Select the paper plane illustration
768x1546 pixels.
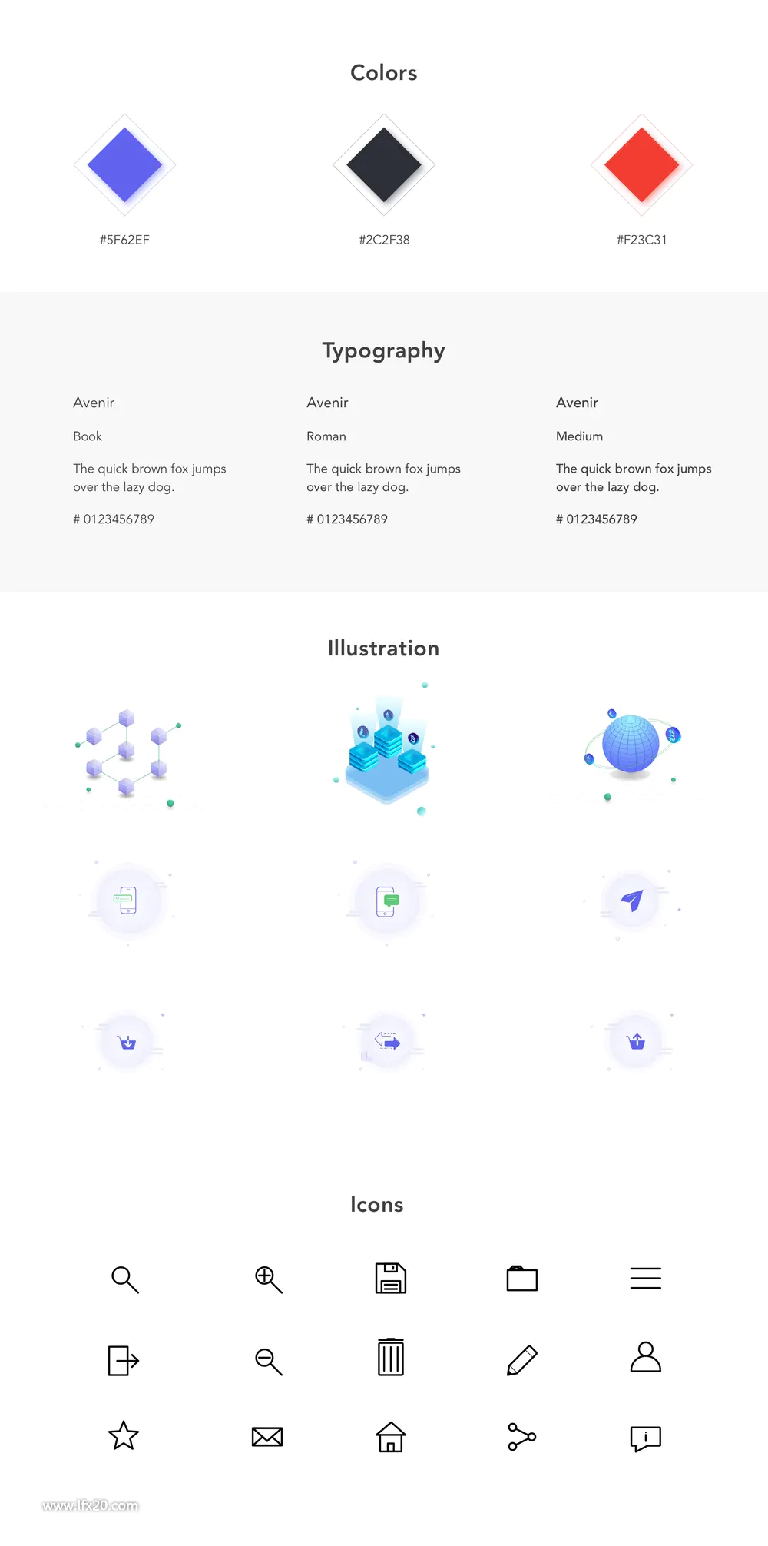pyautogui.click(x=632, y=900)
